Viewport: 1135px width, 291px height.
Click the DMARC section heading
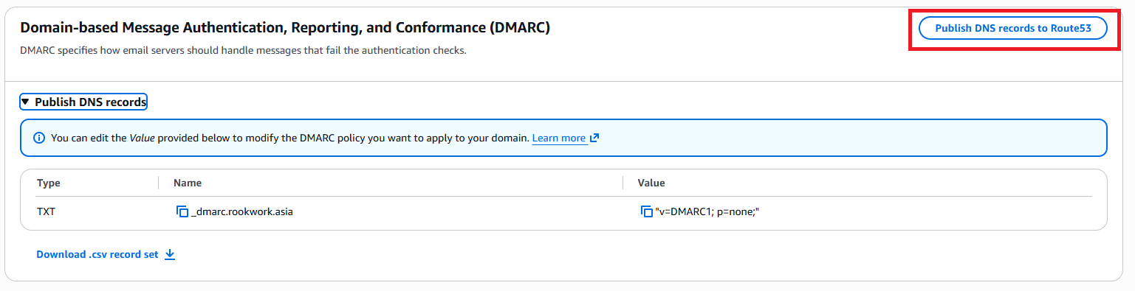pyautogui.click(x=285, y=28)
